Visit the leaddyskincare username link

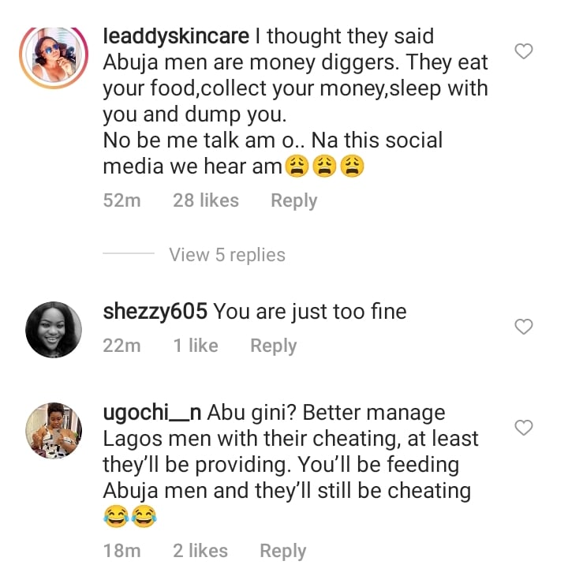tap(177, 37)
